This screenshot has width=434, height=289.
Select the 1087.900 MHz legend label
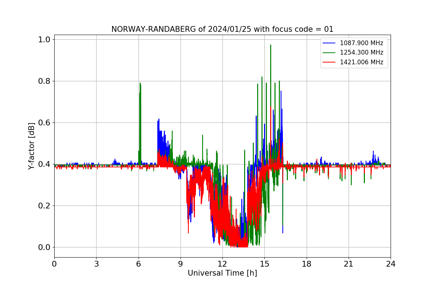tap(362, 43)
